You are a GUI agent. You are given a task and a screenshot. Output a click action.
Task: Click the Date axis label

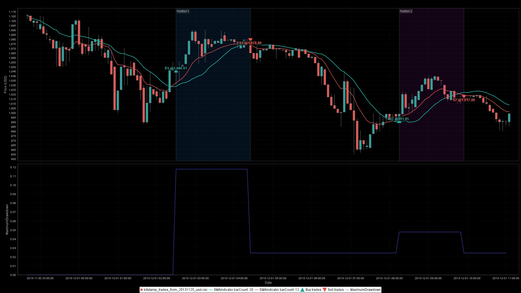tap(268, 283)
